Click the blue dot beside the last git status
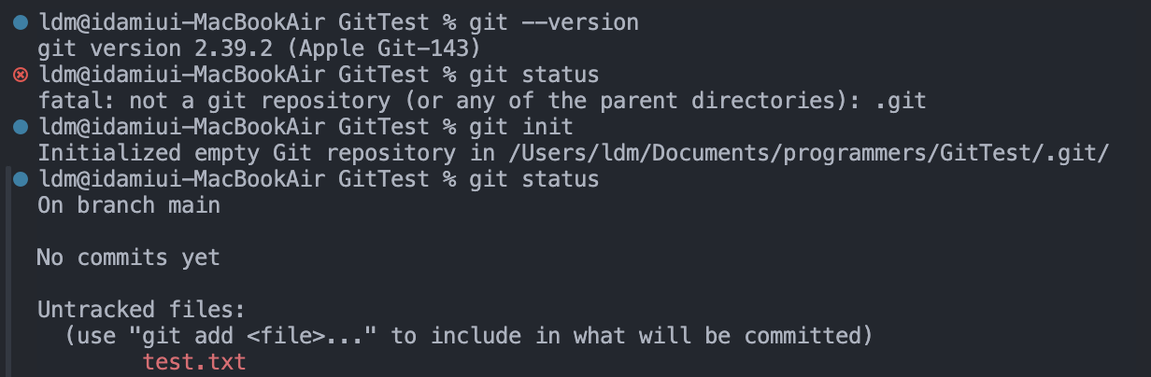Viewport: 1151px width, 377px height. (21, 178)
